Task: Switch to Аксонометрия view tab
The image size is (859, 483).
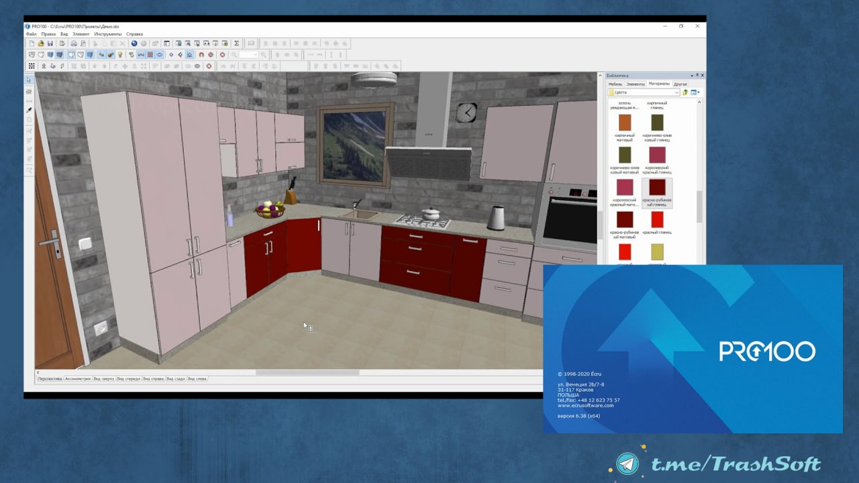Action: 77,379
